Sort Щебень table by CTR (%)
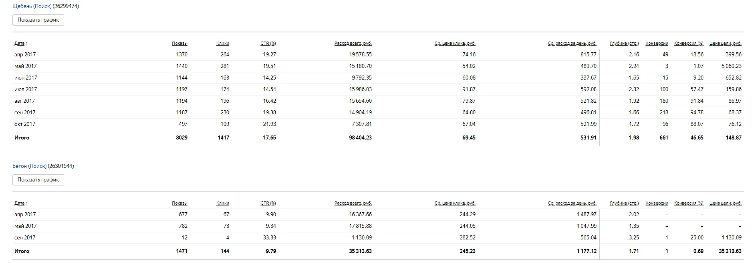754x263 pixels. (x=268, y=43)
